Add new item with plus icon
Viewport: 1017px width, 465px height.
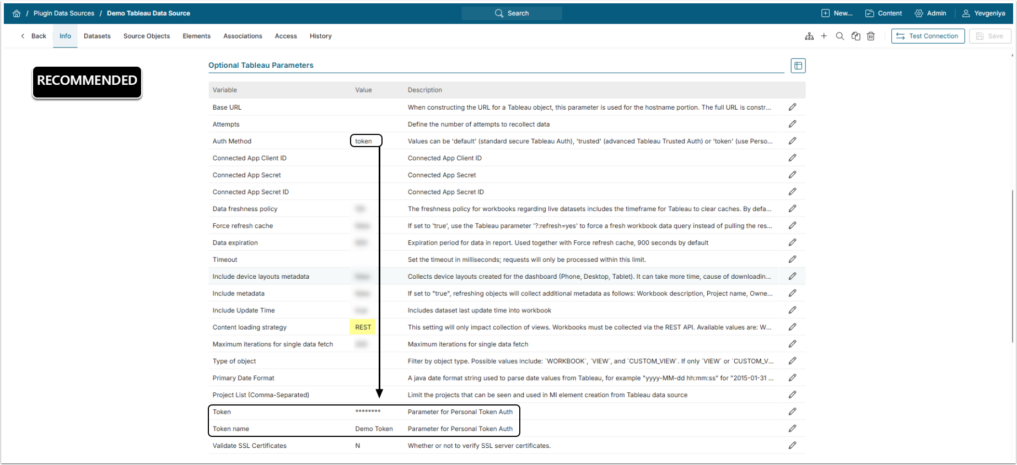pyautogui.click(x=824, y=36)
